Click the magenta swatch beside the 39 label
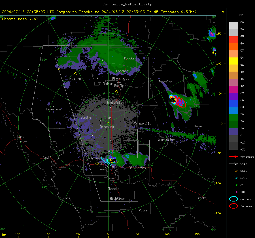 click(x=233, y=89)
